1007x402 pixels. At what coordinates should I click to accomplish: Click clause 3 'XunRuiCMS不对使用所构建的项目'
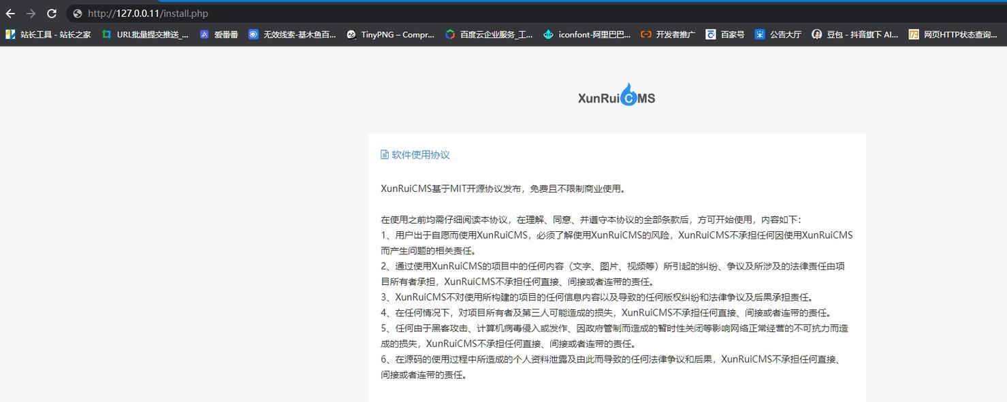[x=598, y=297]
